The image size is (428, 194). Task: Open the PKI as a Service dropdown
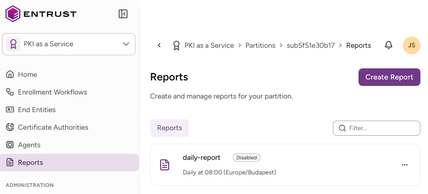(x=69, y=44)
